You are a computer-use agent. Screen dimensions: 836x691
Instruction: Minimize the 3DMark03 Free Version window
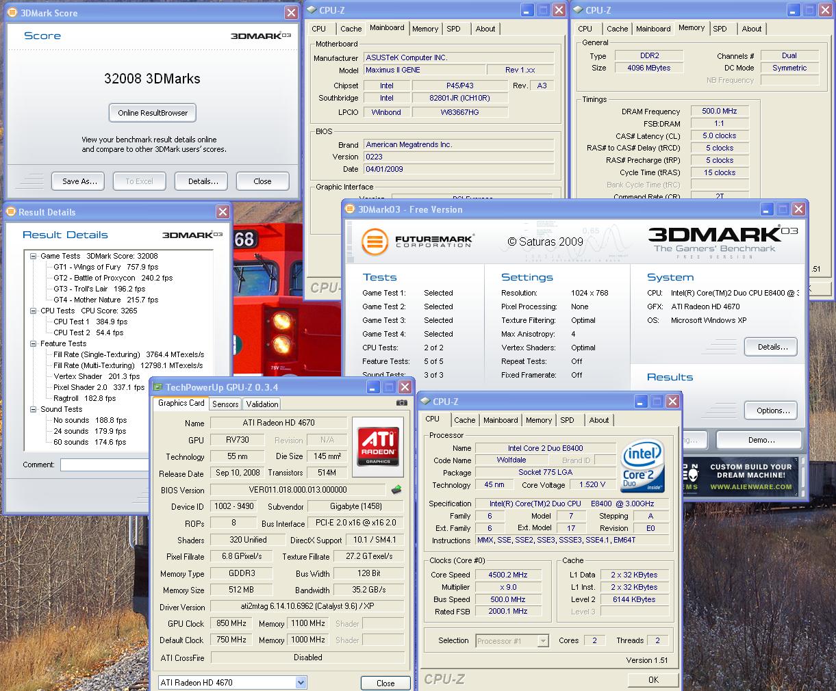coord(768,209)
